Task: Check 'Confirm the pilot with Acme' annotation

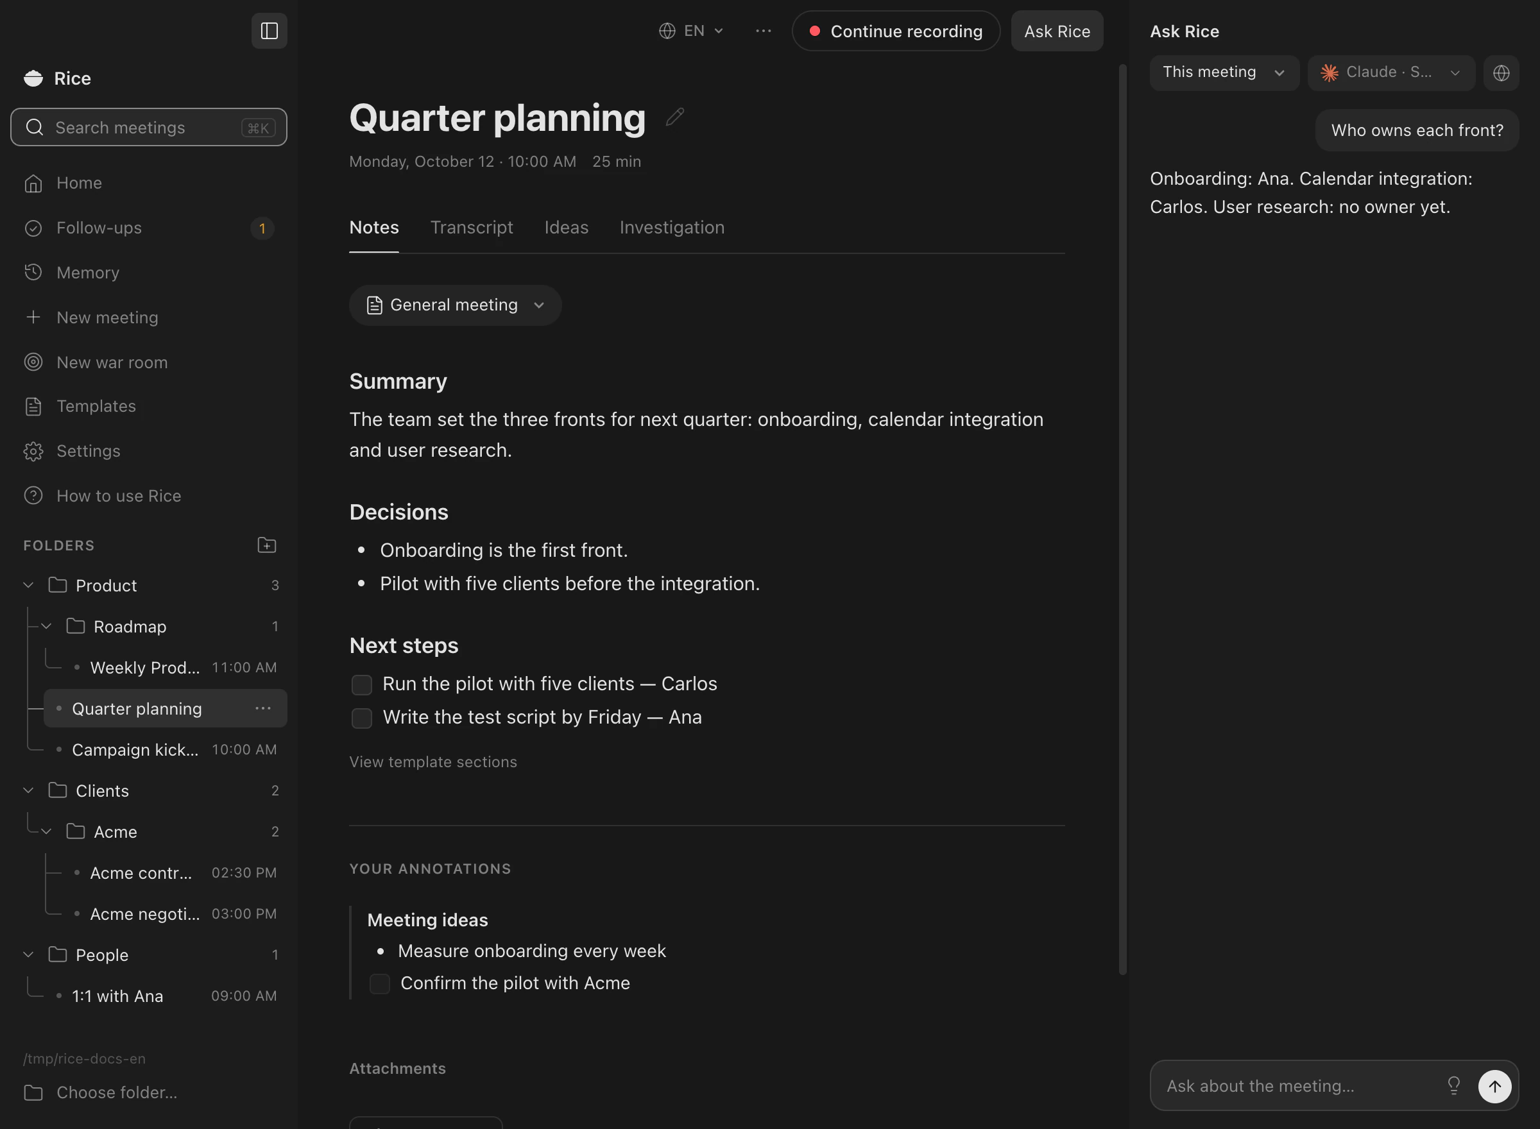Action: coord(379,983)
